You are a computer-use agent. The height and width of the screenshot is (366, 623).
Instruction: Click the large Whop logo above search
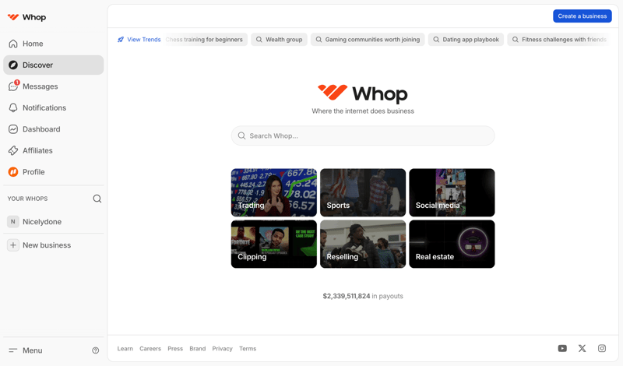click(x=363, y=93)
